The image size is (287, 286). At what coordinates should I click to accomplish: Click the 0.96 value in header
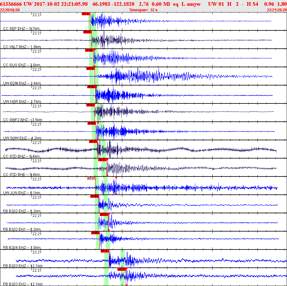(x=269, y=4)
